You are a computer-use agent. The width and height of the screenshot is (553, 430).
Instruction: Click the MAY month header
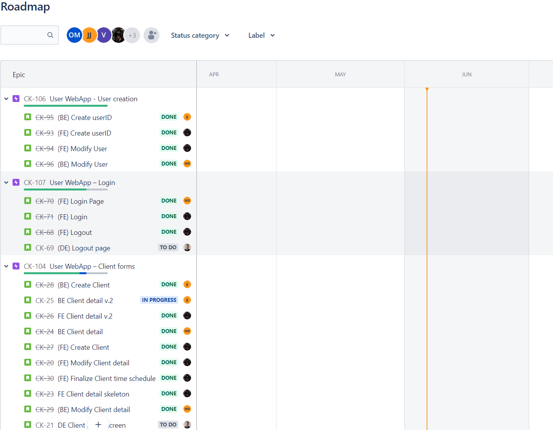(x=340, y=74)
